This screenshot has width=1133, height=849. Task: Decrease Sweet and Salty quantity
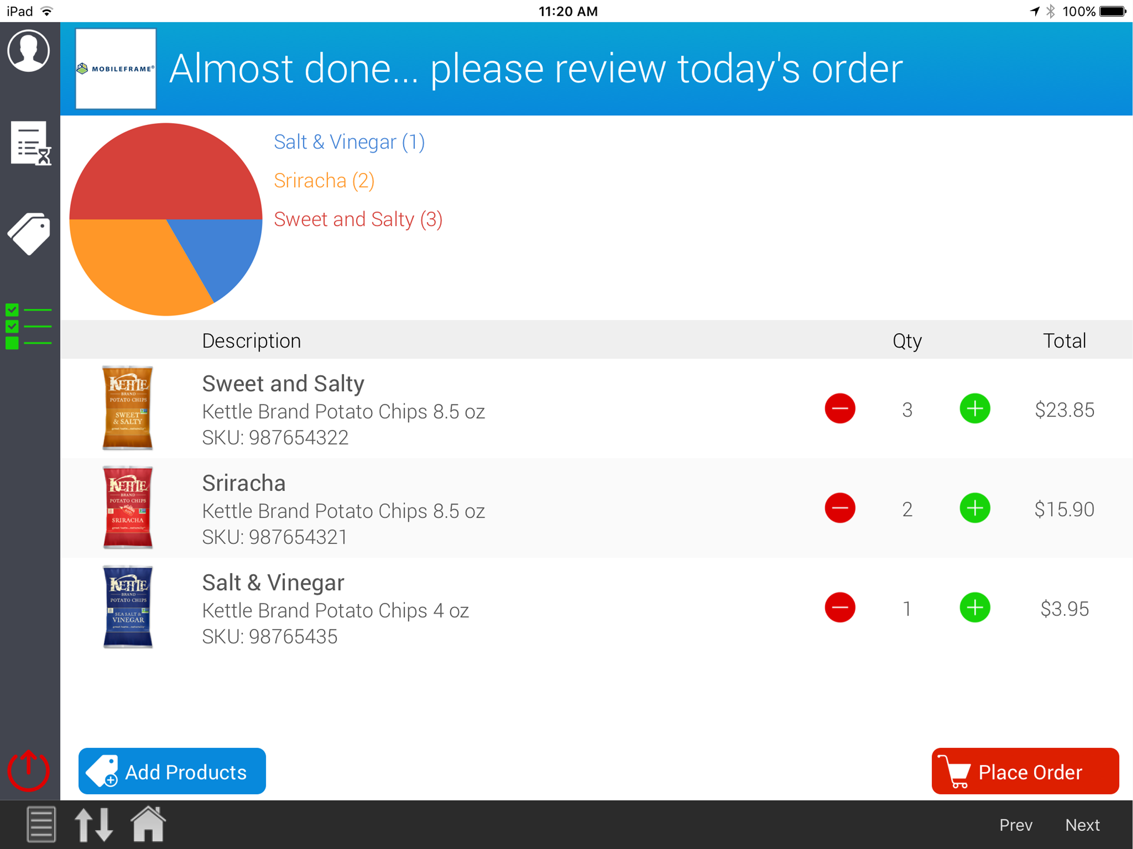click(x=839, y=409)
